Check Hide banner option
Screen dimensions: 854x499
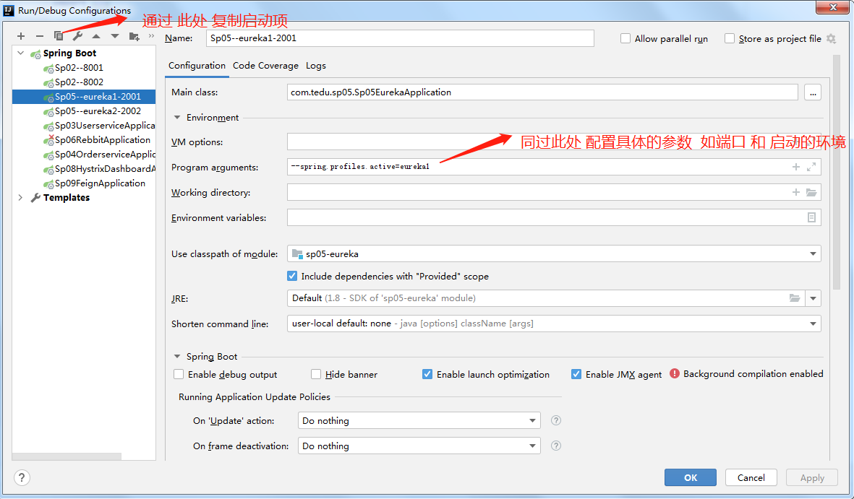316,374
